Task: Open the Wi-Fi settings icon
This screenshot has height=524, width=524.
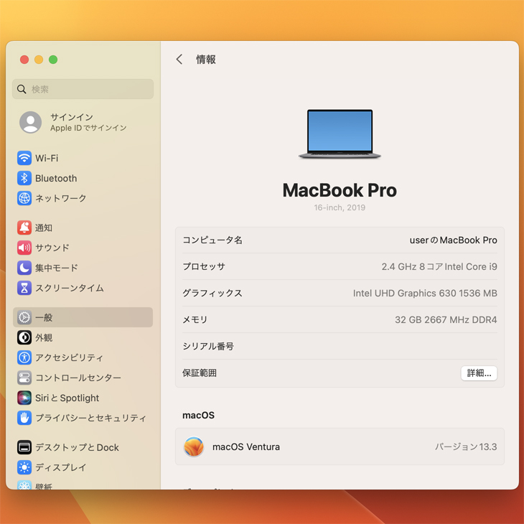Action: point(24,158)
